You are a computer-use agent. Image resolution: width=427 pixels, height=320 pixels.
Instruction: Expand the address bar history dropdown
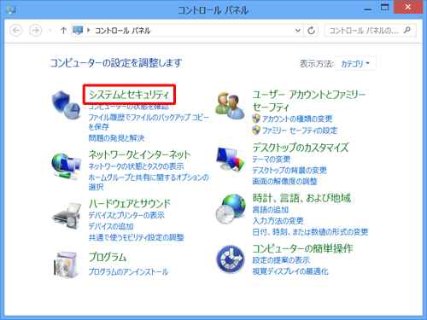coord(298,30)
